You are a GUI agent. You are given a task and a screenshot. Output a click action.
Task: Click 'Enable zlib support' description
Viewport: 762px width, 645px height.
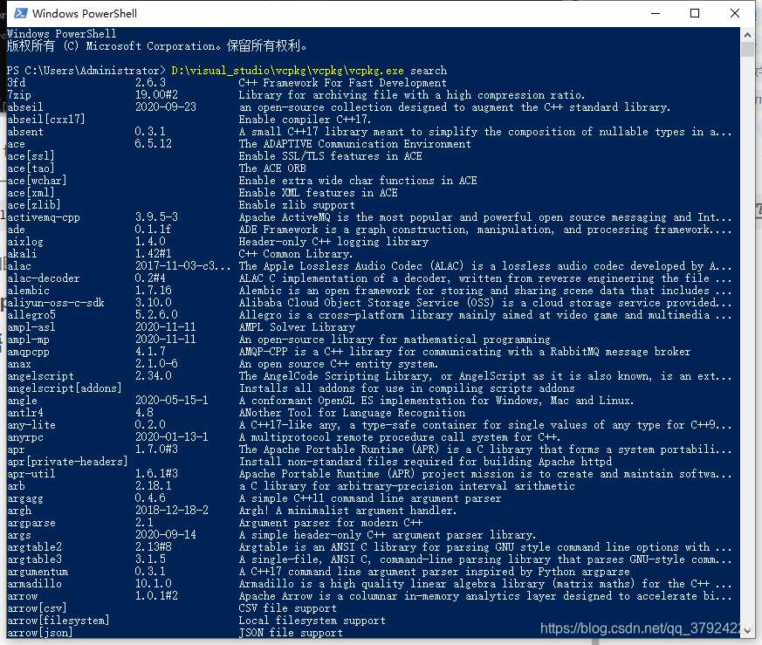point(297,204)
